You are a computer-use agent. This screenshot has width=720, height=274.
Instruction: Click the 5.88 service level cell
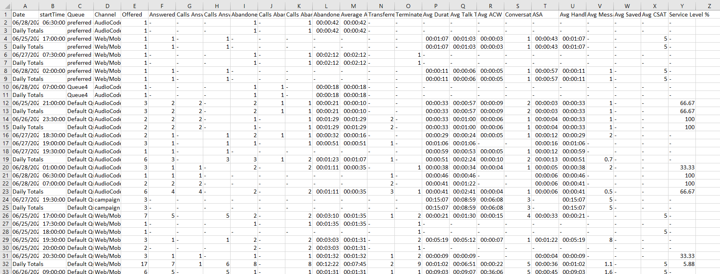(x=682, y=264)
